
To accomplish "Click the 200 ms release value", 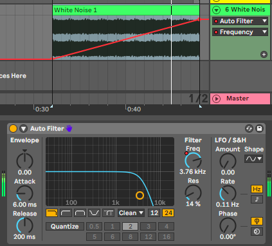I will pyautogui.click(x=24, y=237).
